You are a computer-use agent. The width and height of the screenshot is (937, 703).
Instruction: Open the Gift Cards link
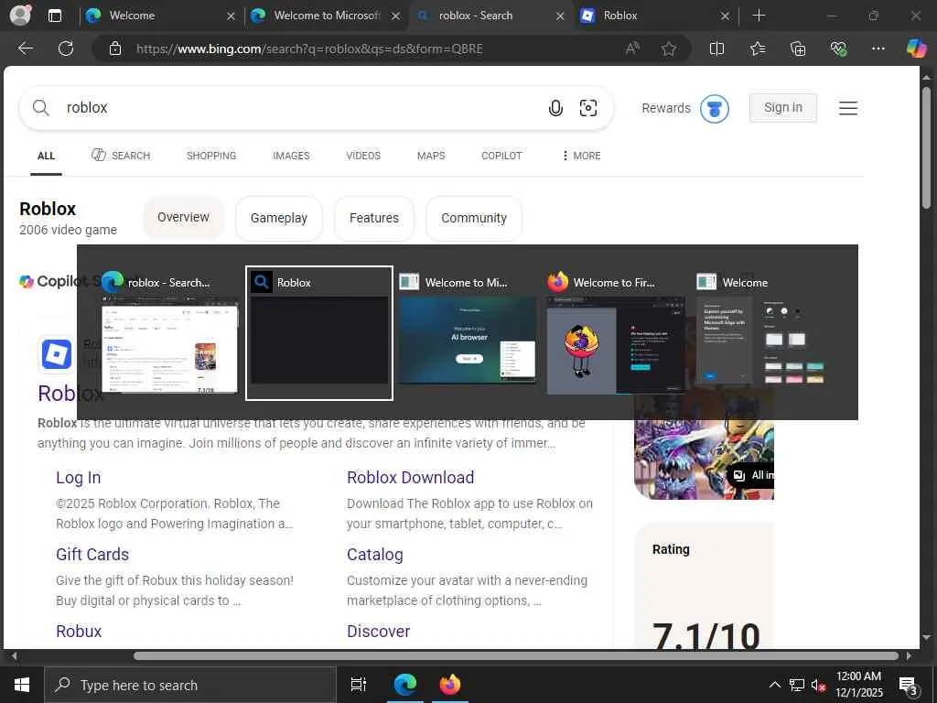pos(92,554)
